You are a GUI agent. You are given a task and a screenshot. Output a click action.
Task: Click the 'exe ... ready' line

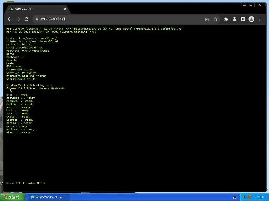pos(17,126)
